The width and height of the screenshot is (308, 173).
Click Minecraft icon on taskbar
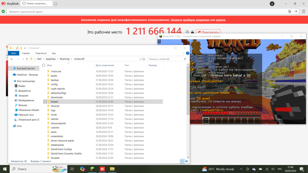click(x=92, y=169)
